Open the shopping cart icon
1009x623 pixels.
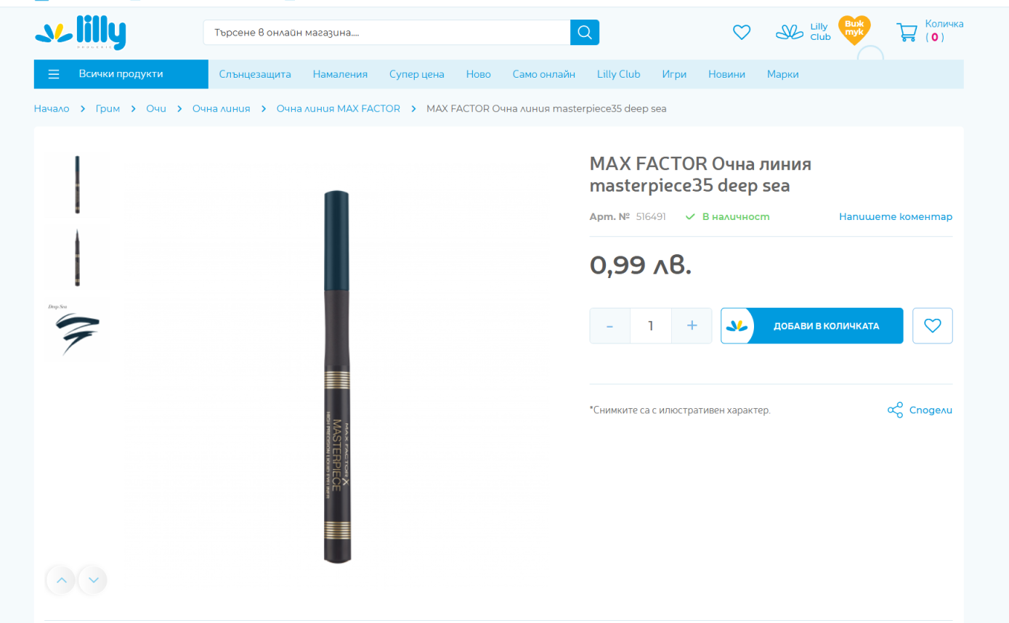[x=907, y=32]
